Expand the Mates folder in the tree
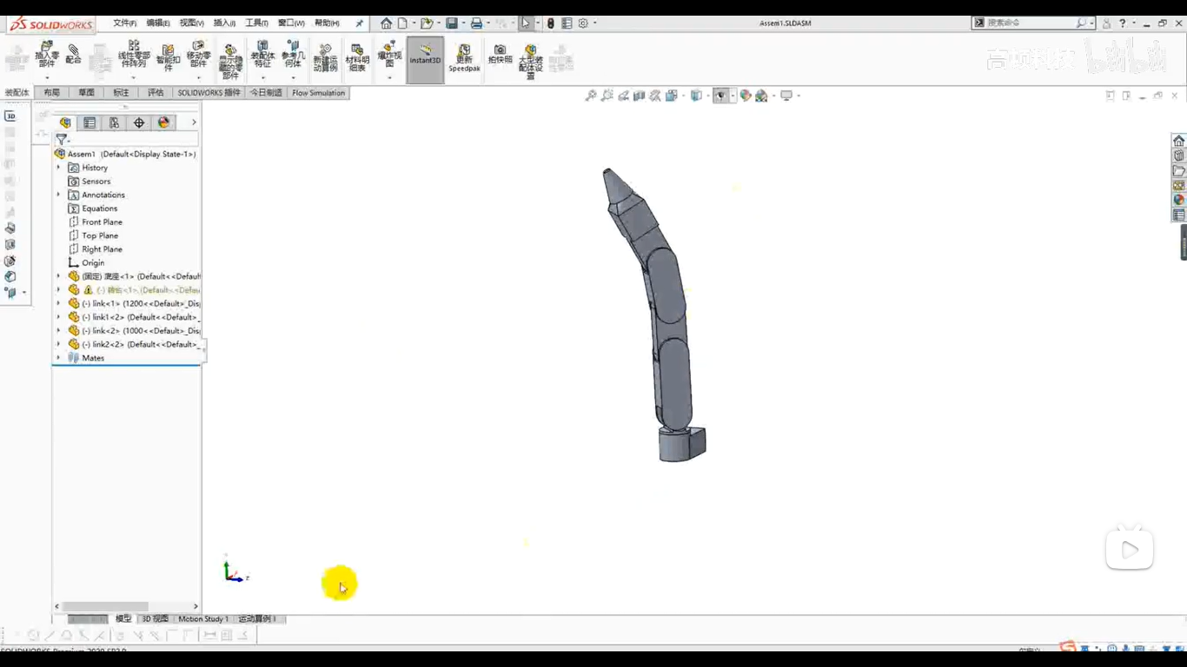The width and height of the screenshot is (1187, 667). [x=58, y=358]
